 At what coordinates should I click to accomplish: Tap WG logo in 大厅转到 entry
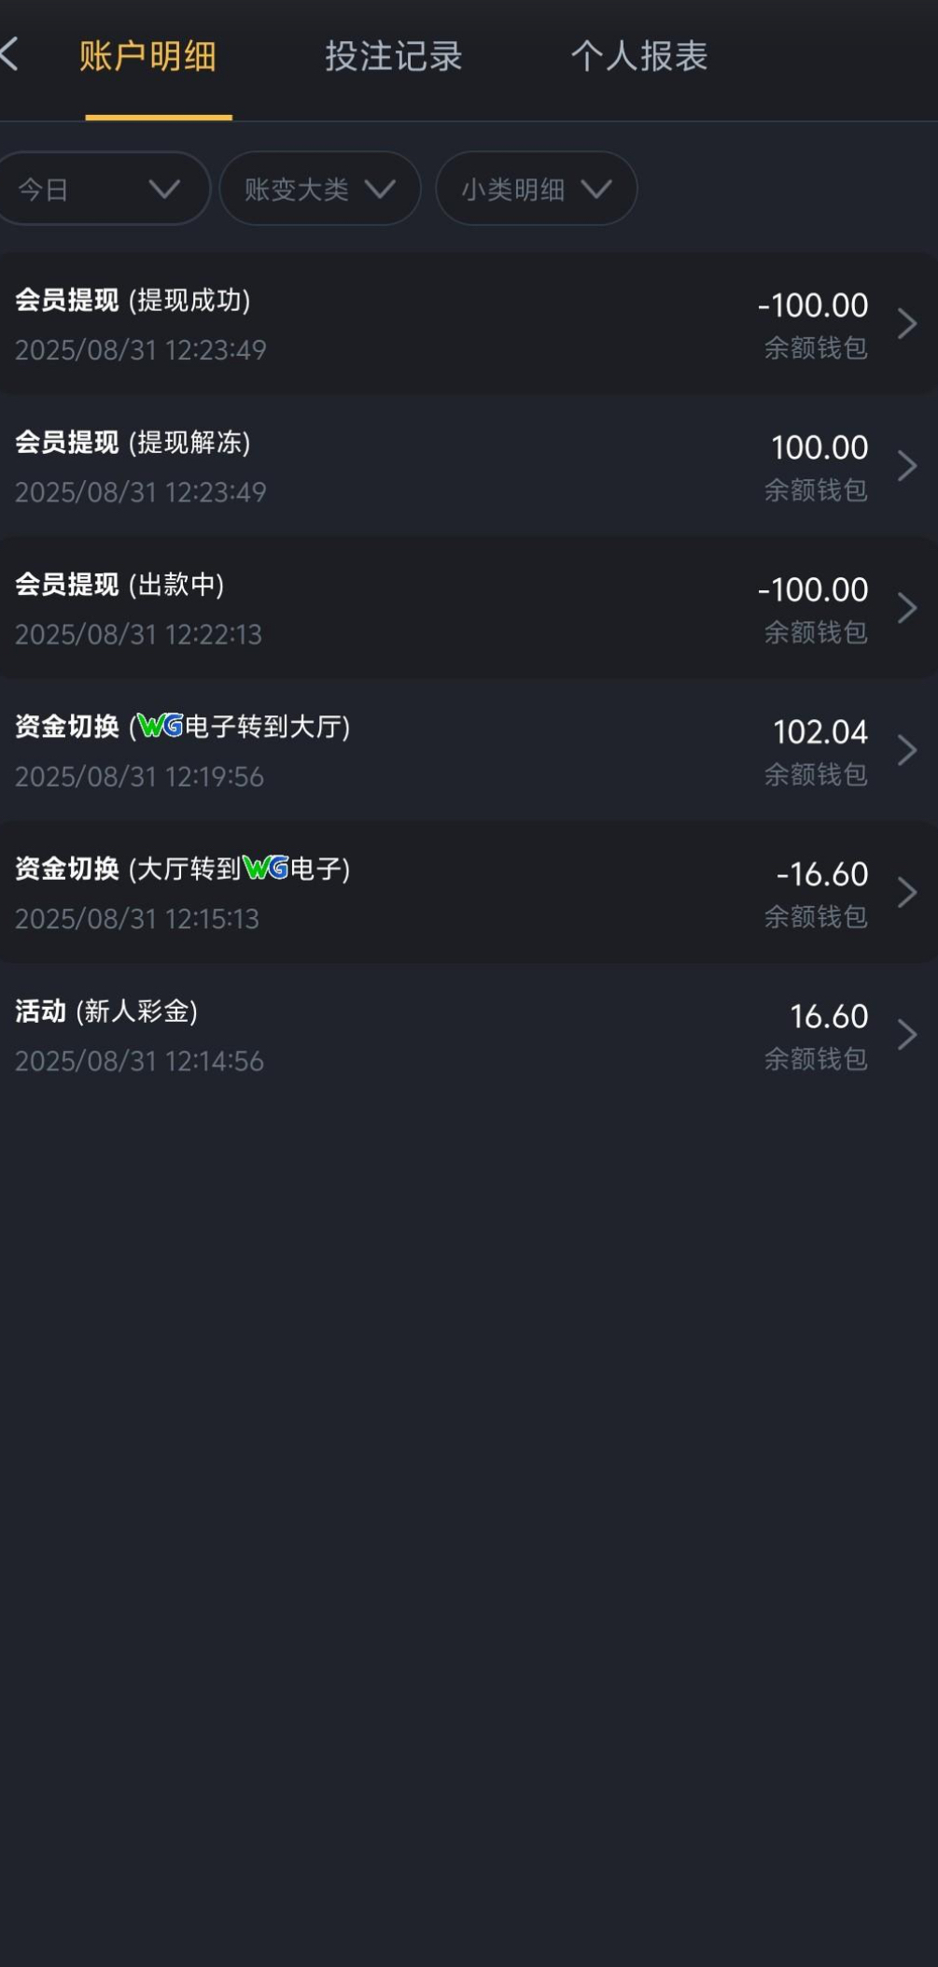266,869
